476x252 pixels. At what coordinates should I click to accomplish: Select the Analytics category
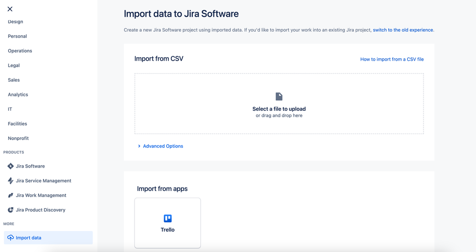click(x=18, y=94)
